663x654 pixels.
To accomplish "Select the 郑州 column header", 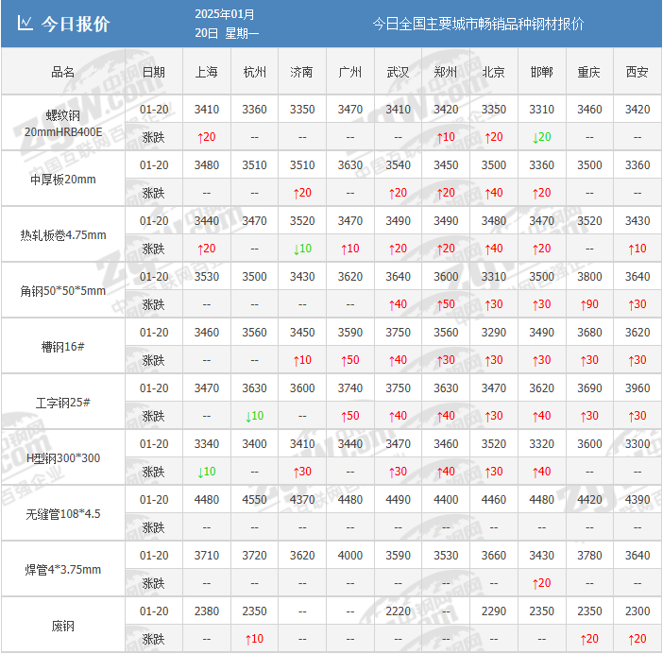I will point(446,73).
